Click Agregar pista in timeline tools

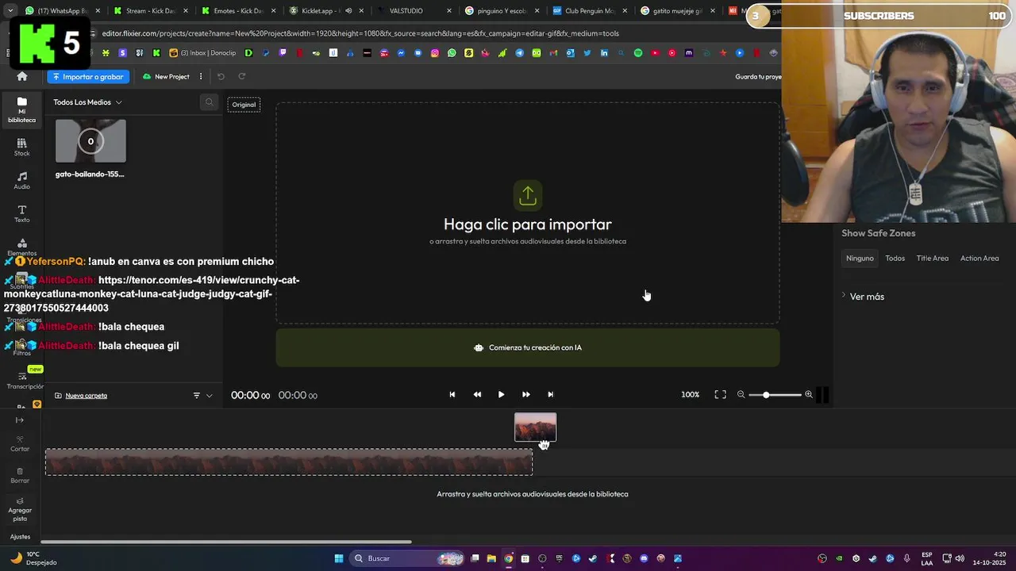[x=20, y=509]
